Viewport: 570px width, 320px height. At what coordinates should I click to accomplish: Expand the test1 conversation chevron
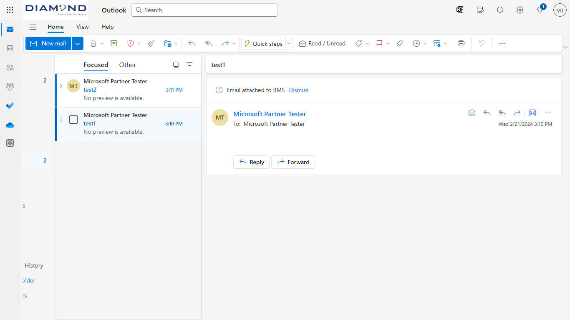pos(61,120)
